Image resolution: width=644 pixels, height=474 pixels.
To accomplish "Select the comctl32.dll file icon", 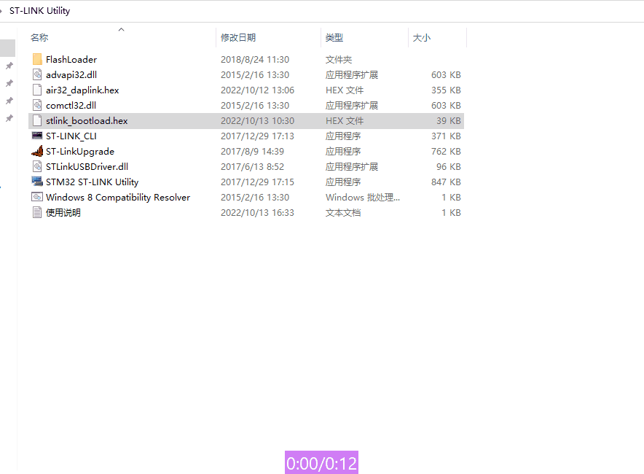I will [37, 105].
